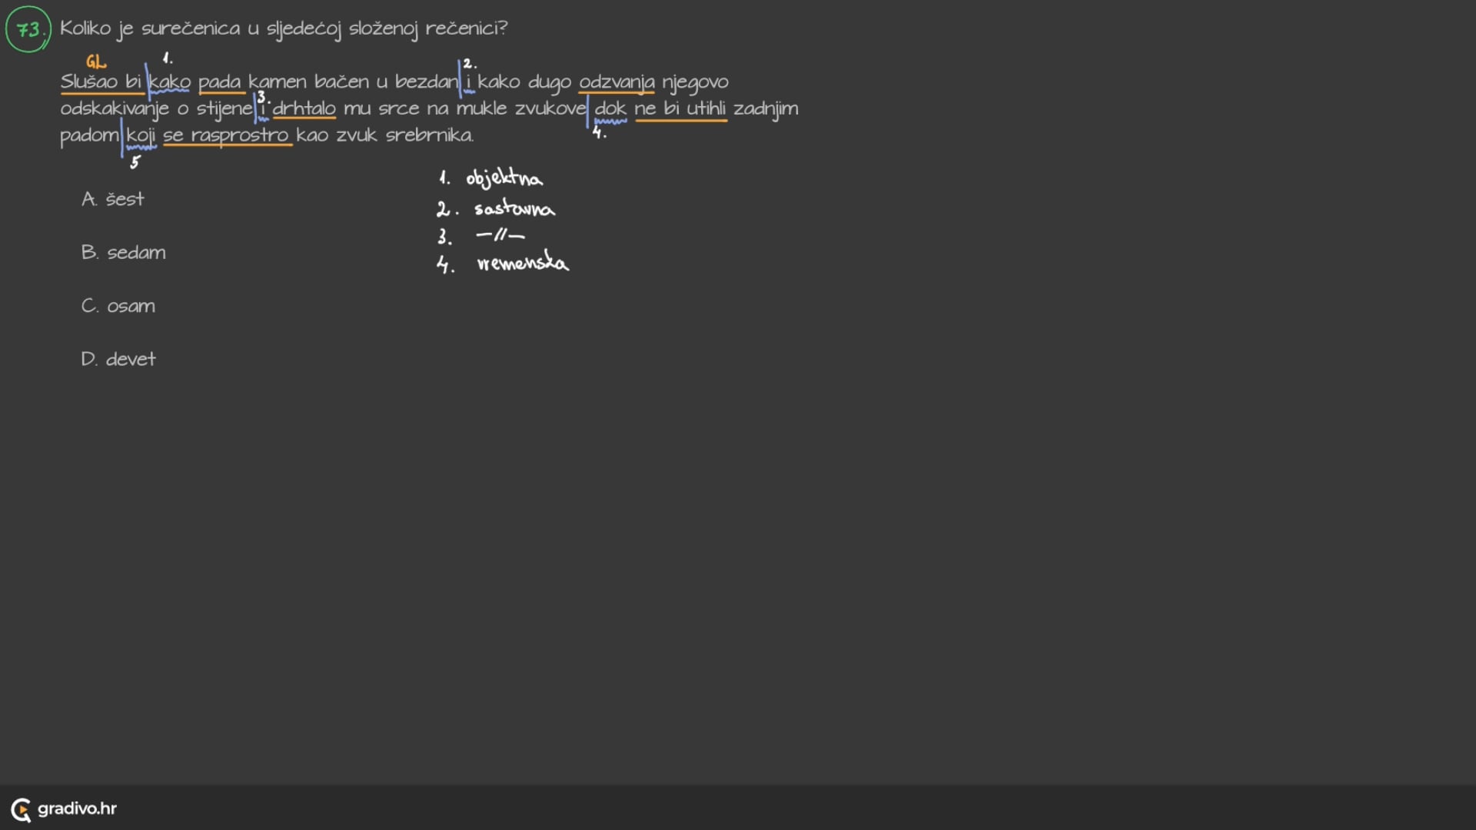Click the underlined word 'drhtalo'

tap(304, 108)
